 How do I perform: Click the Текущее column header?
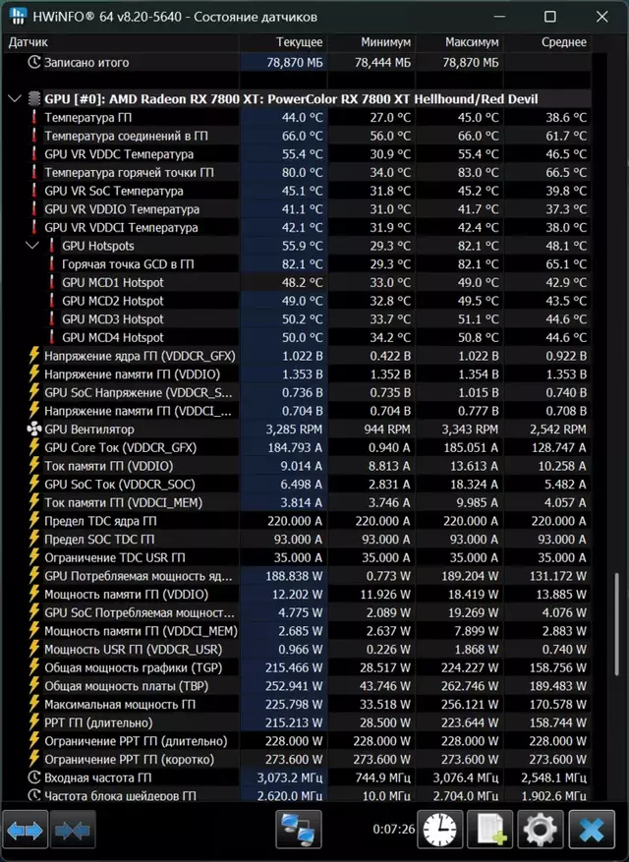(x=284, y=42)
